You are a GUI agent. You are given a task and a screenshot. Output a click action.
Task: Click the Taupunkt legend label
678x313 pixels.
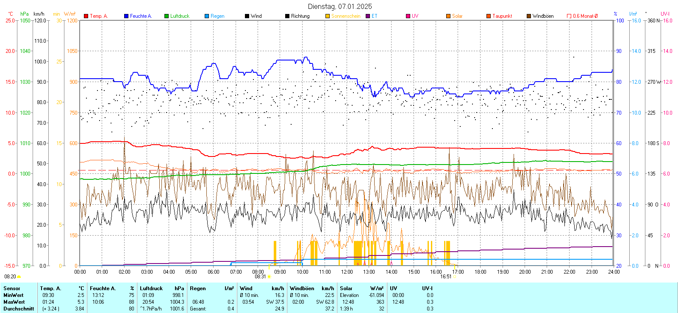point(502,16)
